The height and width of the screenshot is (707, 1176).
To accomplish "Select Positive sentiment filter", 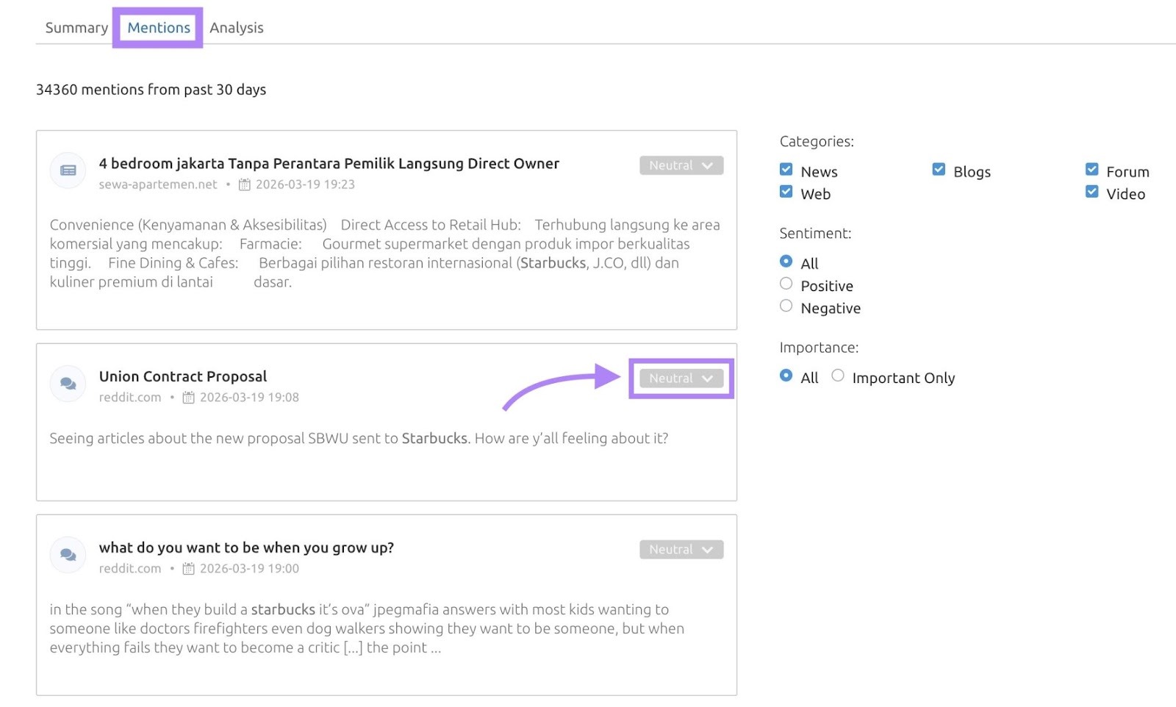I will tap(786, 284).
